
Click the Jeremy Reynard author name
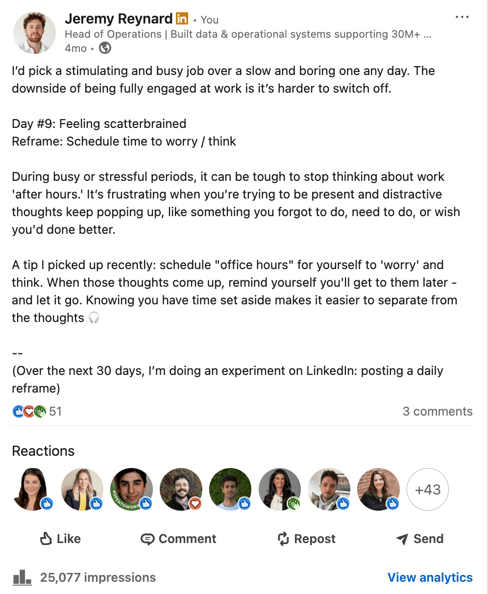click(x=119, y=19)
